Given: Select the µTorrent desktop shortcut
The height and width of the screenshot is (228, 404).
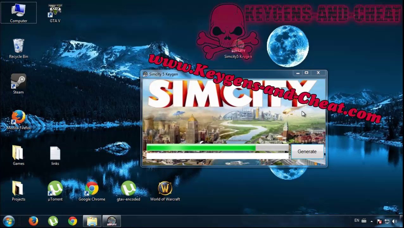Looking at the screenshot, I should [x=55, y=191].
